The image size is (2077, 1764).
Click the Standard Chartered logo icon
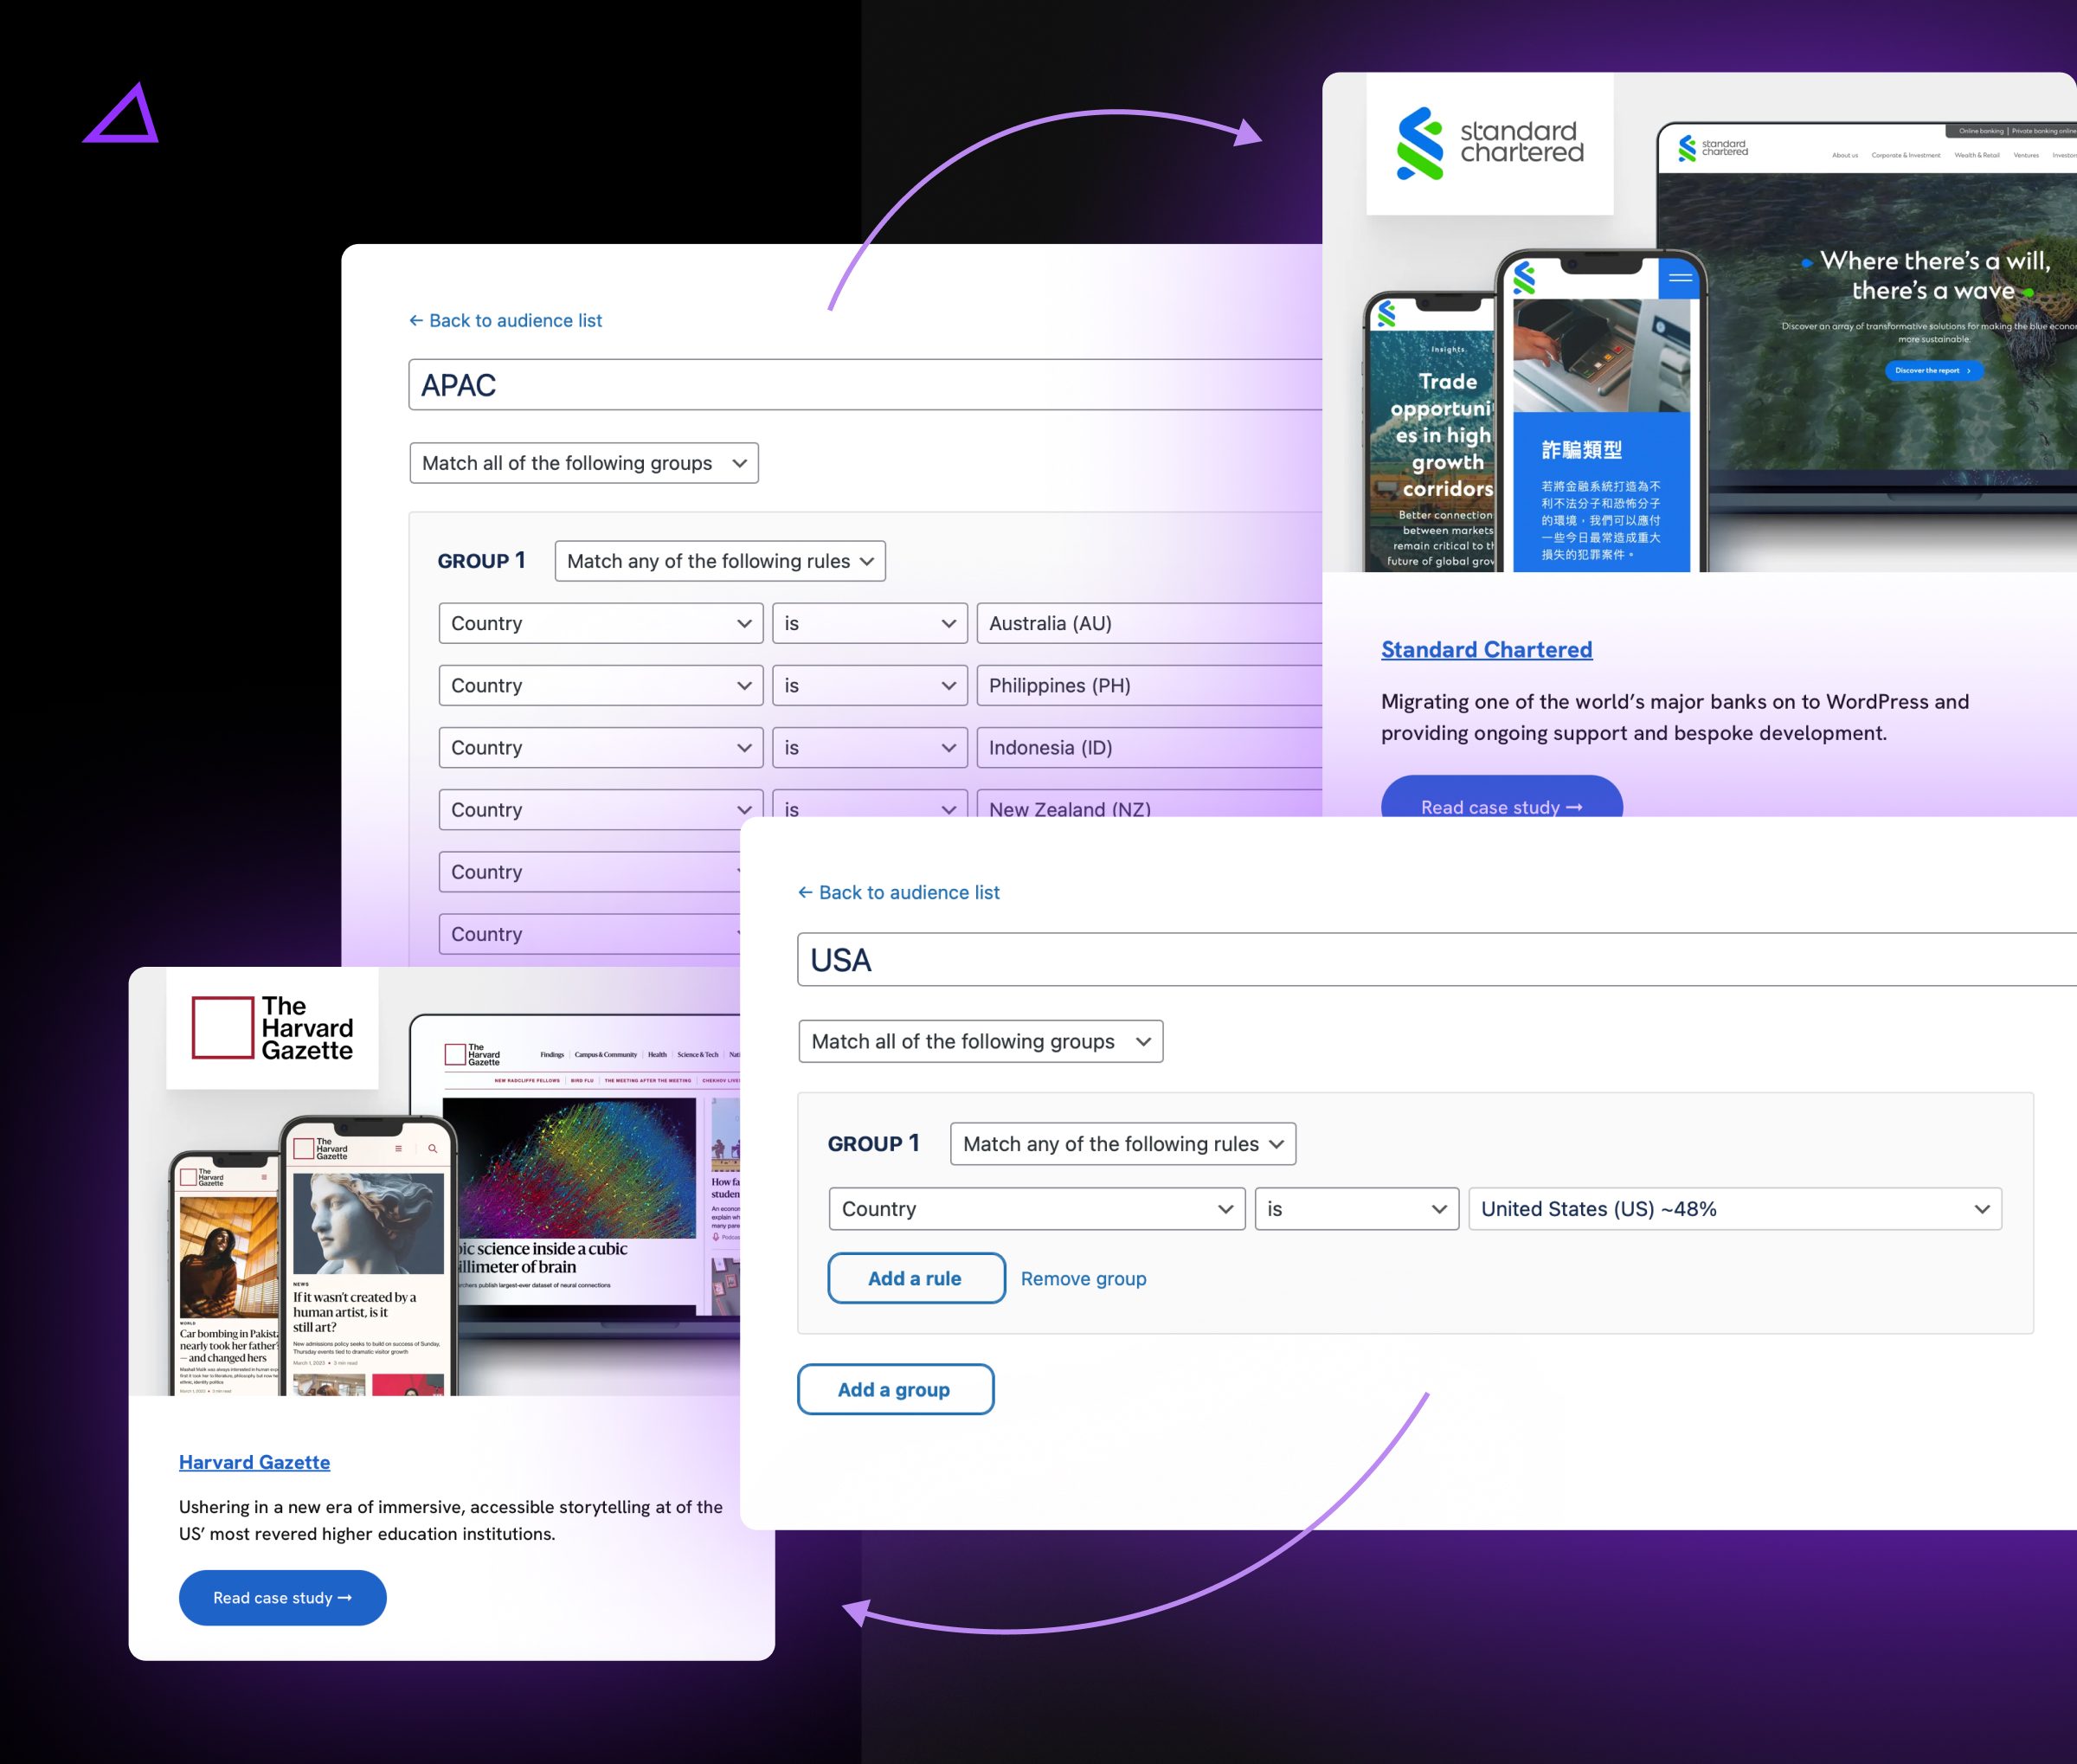click(1422, 145)
